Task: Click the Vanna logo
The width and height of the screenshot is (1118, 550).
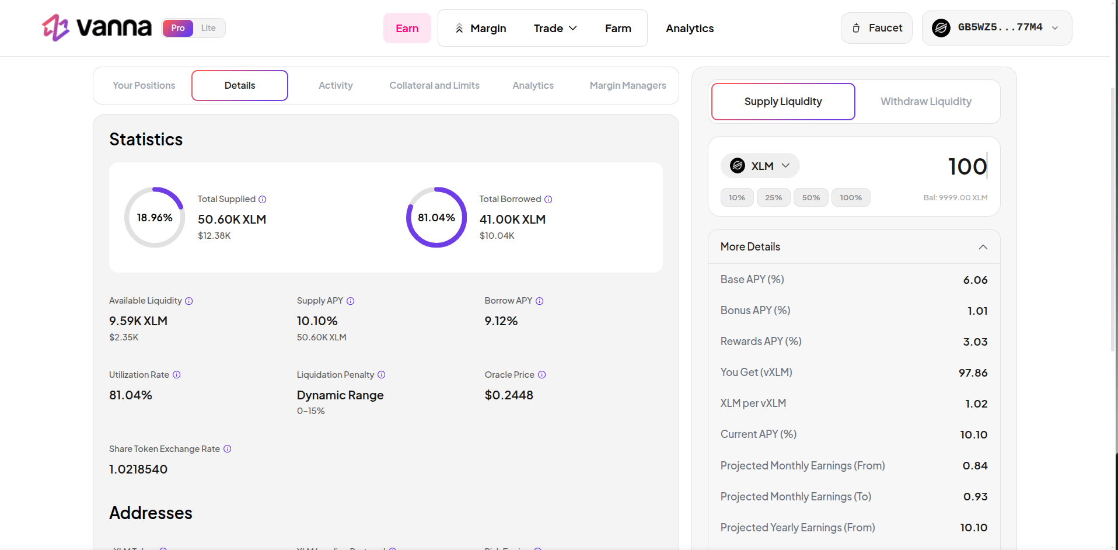Action: (x=97, y=27)
